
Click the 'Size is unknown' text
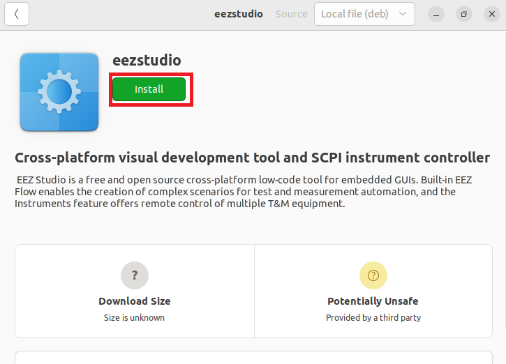pos(135,317)
